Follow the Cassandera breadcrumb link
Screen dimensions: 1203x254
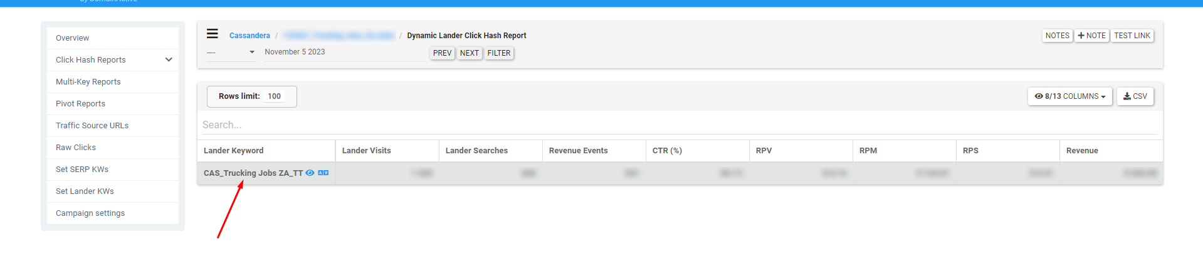click(x=250, y=36)
